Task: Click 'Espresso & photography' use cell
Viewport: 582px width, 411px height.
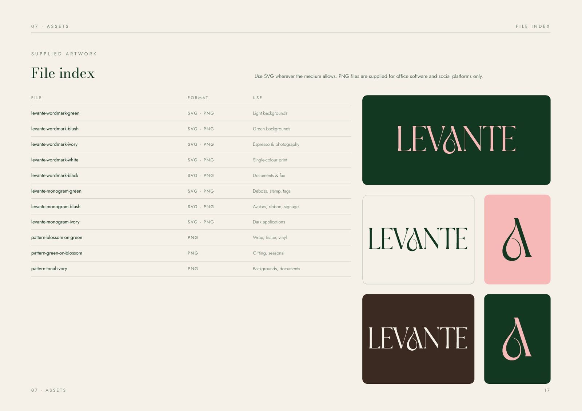Action: 276,145
